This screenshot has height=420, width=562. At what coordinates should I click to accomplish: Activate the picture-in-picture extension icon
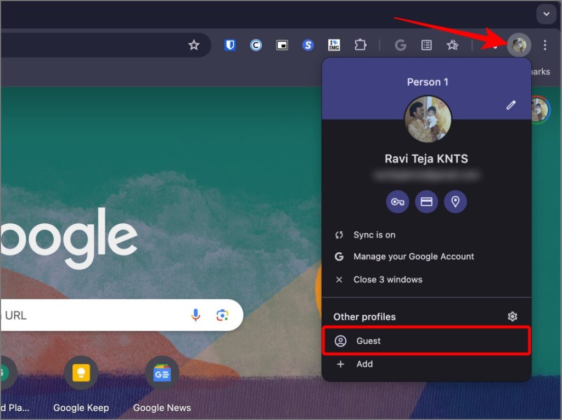point(282,45)
